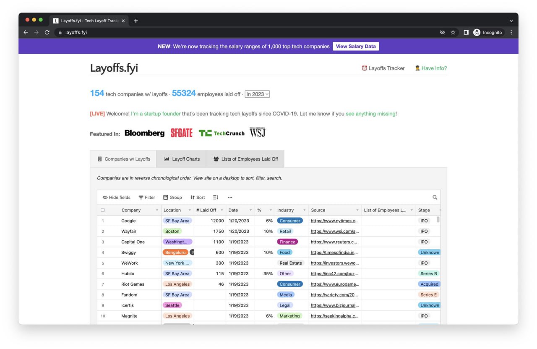Screen dimensions: 537x349
Task: Click the WSJ logo
Action: [x=258, y=133]
